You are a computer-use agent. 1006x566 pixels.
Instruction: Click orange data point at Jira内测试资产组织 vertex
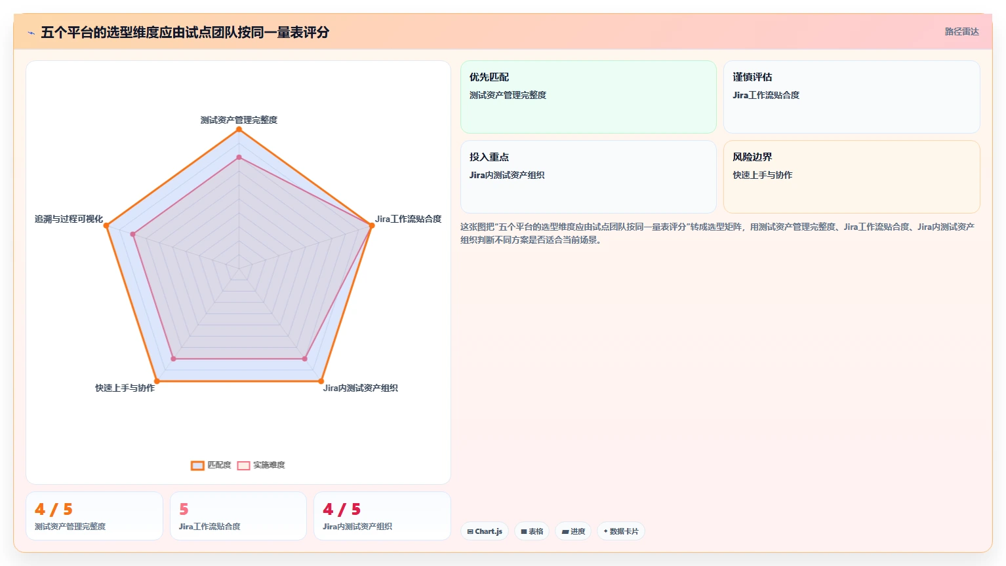[x=321, y=381]
